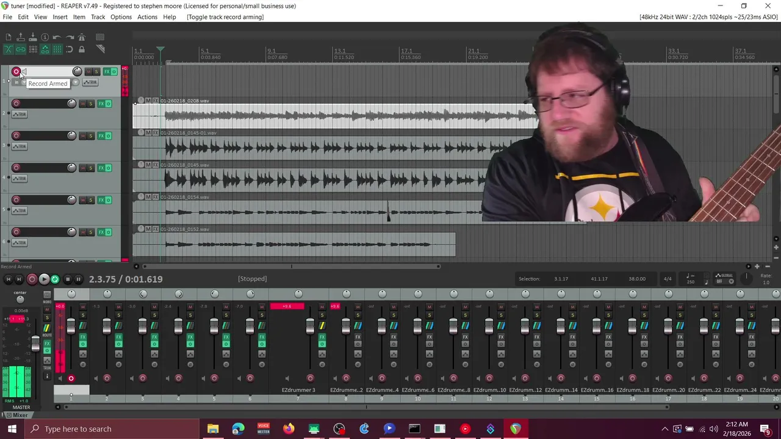
Task: Click the TRIM envelope button on track 5
Action: 20,210
